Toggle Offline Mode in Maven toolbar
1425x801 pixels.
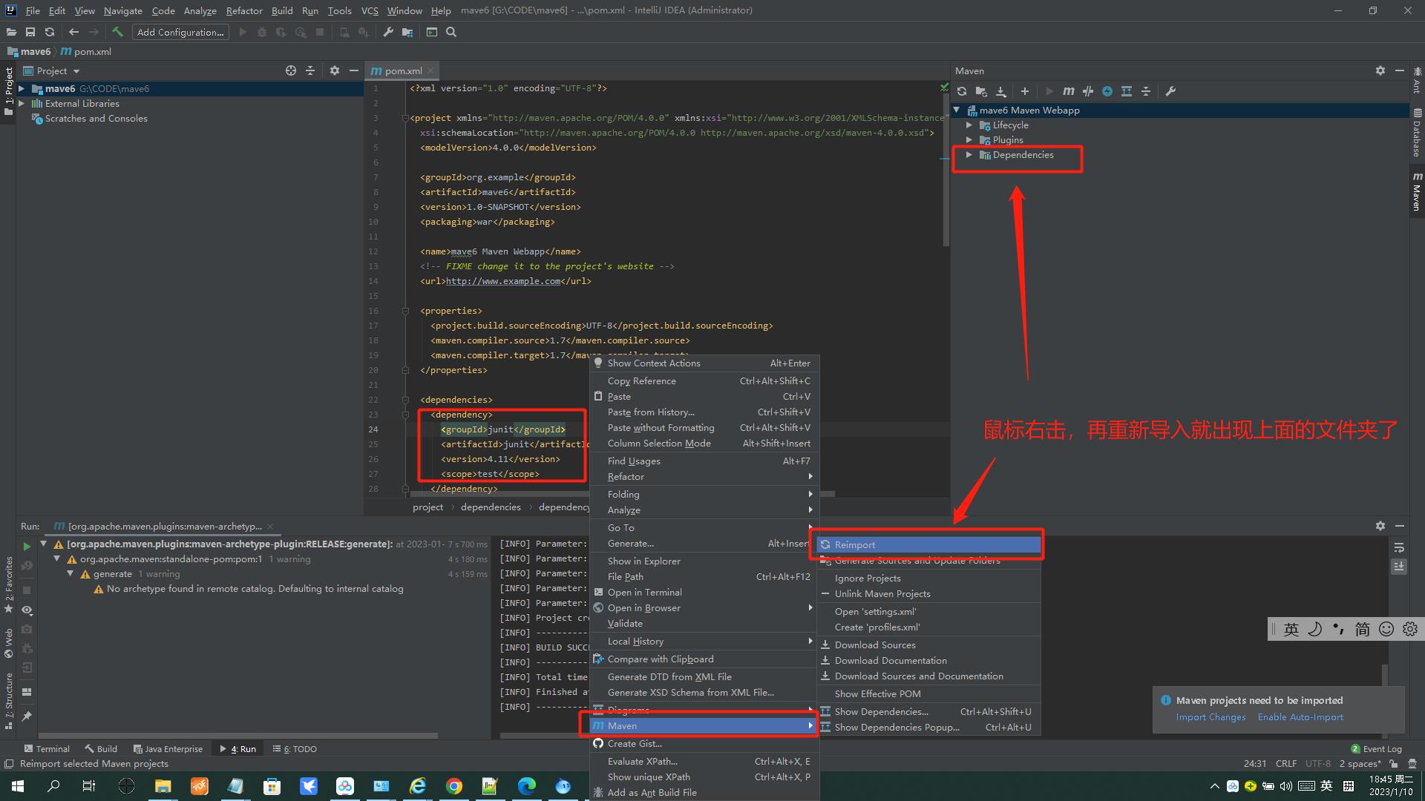click(1088, 91)
